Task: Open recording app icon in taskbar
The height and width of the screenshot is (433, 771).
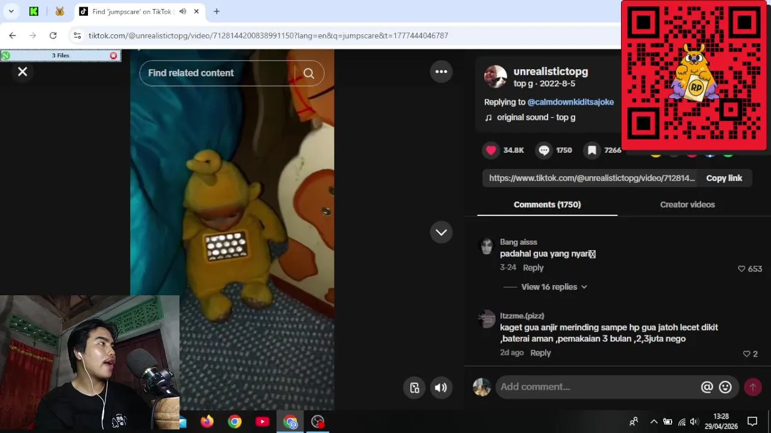Action: [318, 422]
